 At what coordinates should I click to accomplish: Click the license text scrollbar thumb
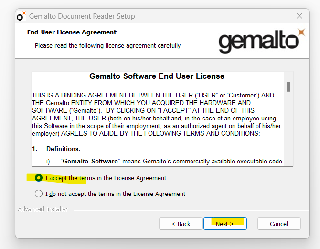pos(288,87)
